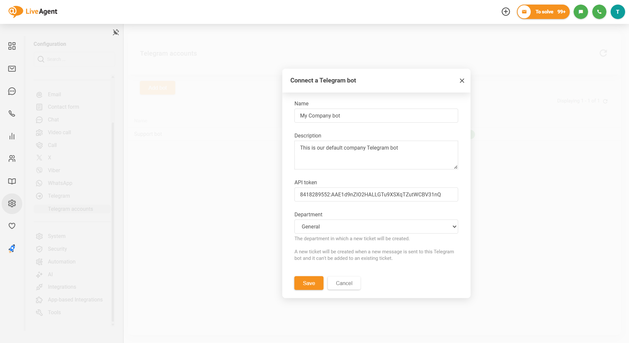
Task: Save the Telegram bot settings
Action: (308, 283)
